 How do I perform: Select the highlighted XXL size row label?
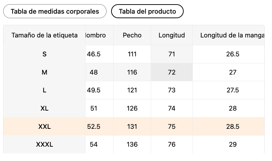pyautogui.click(x=45, y=127)
